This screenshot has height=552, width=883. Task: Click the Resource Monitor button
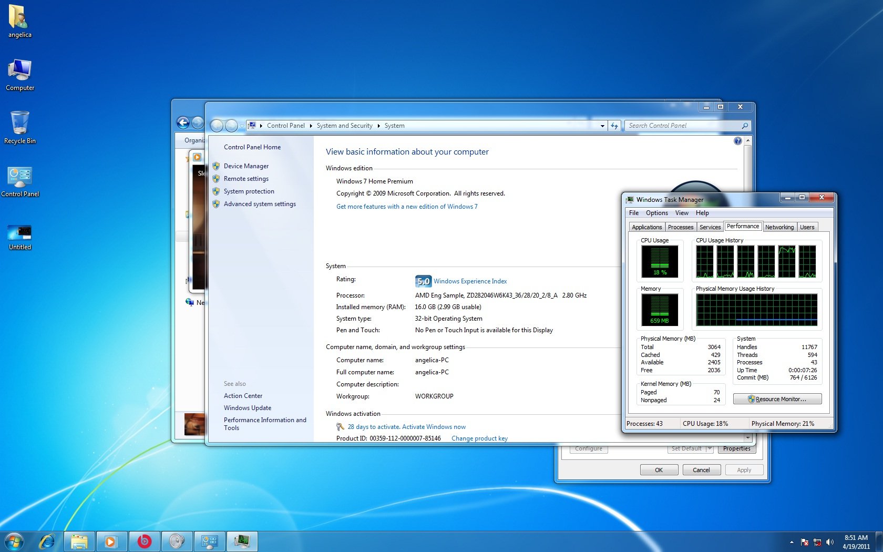pyautogui.click(x=777, y=399)
